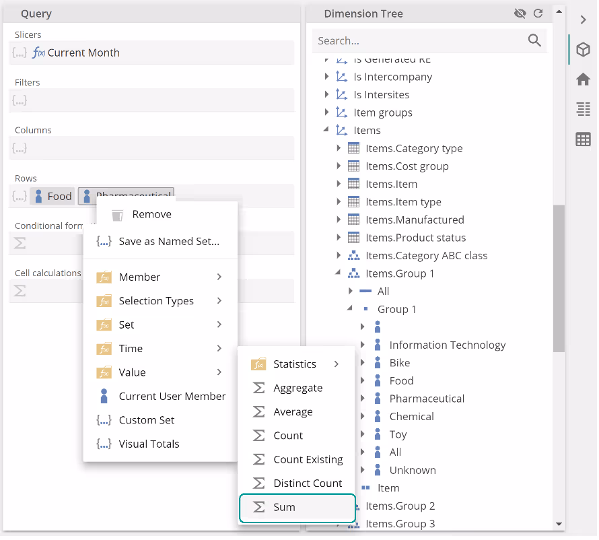Choose Save as Named Set option
The height and width of the screenshot is (540, 599).
click(168, 241)
